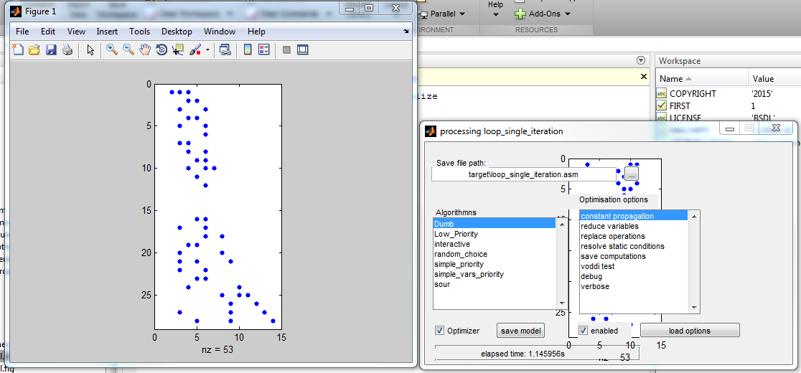Click the Save file path text field
Screen dimensions: 801x373
pyautogui.click(x=523, y=174)
